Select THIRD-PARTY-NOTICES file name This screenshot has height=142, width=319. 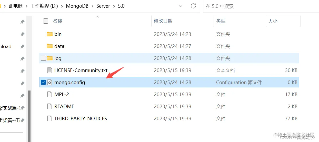tap(81, 118)
